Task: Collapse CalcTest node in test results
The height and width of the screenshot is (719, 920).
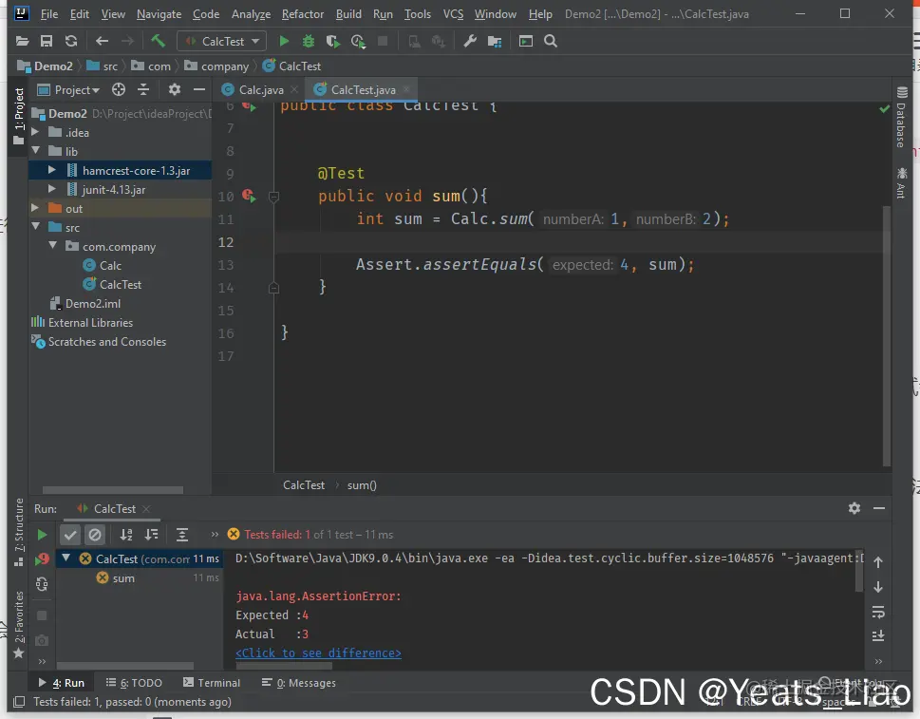Action: click(x=66, y=558)
